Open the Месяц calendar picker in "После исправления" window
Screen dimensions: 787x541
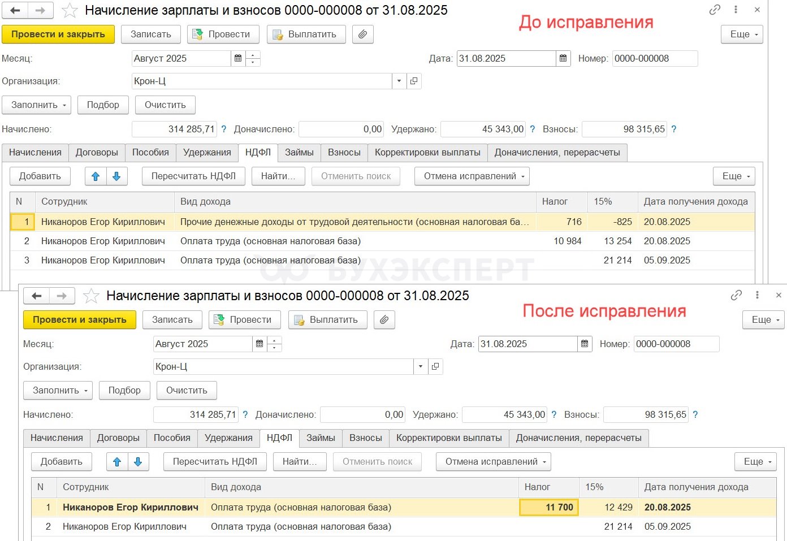[x=260, y=344]
